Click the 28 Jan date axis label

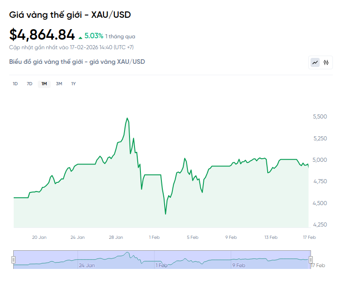tap(116, 237)
